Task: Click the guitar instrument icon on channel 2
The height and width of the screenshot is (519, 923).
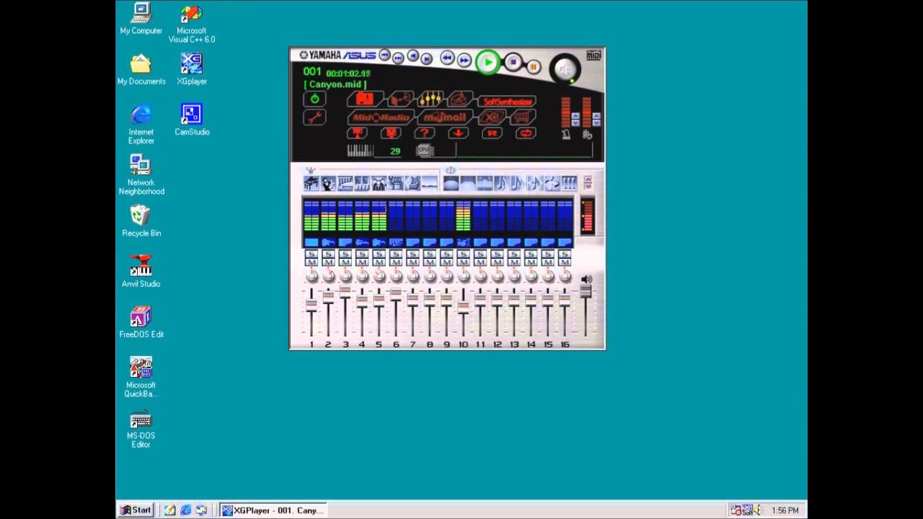Action: click(328, 242)
